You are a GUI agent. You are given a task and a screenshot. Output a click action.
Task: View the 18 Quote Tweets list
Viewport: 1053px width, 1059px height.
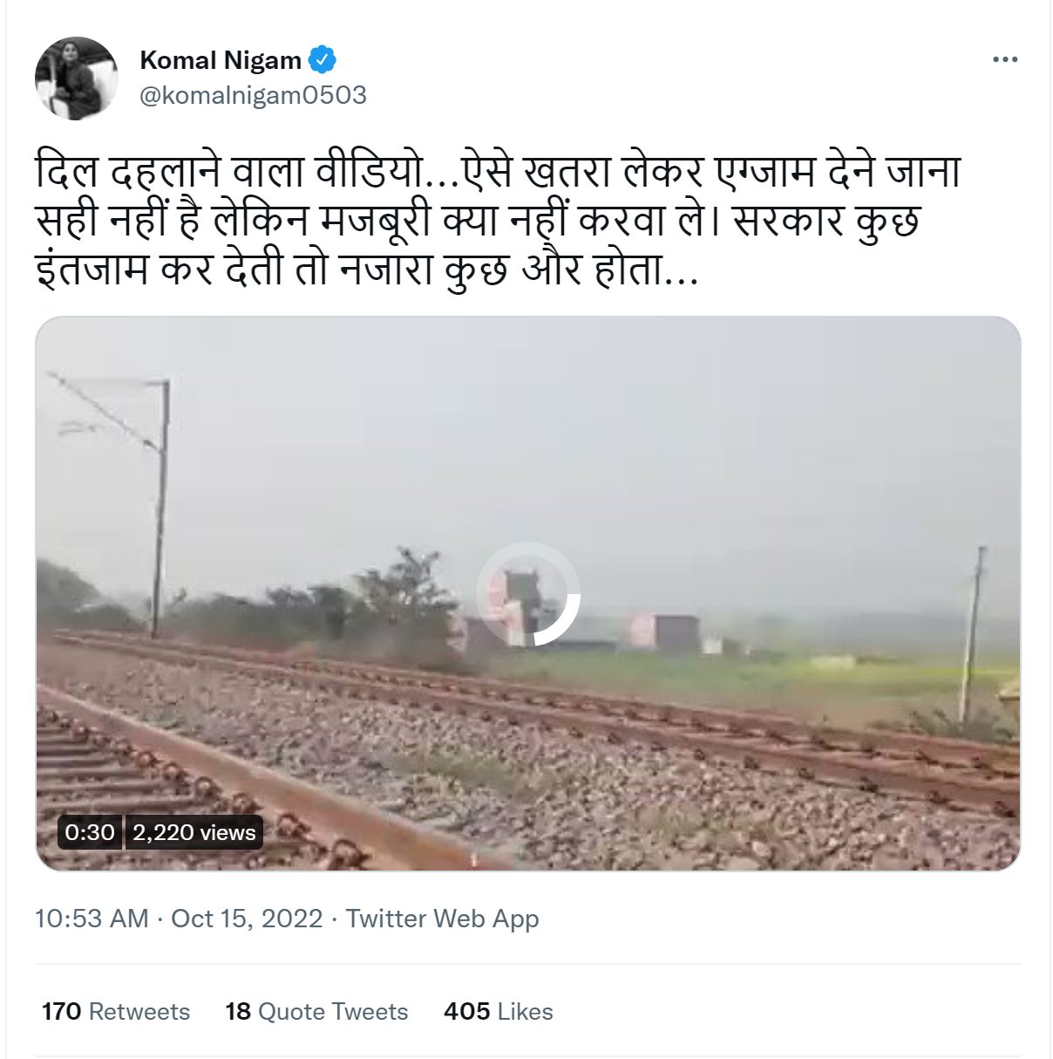click(x=316, y=1012)
